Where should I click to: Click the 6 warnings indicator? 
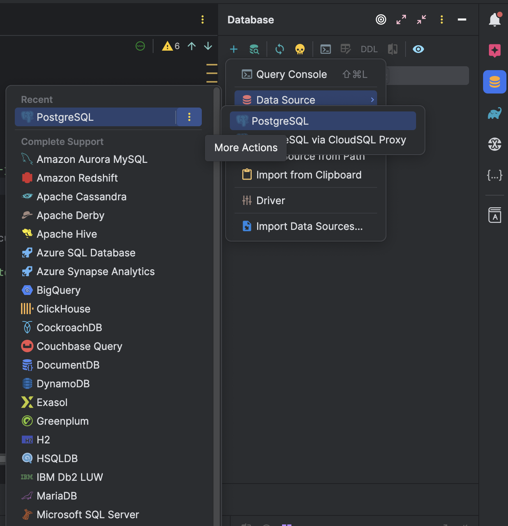[171, 46]
